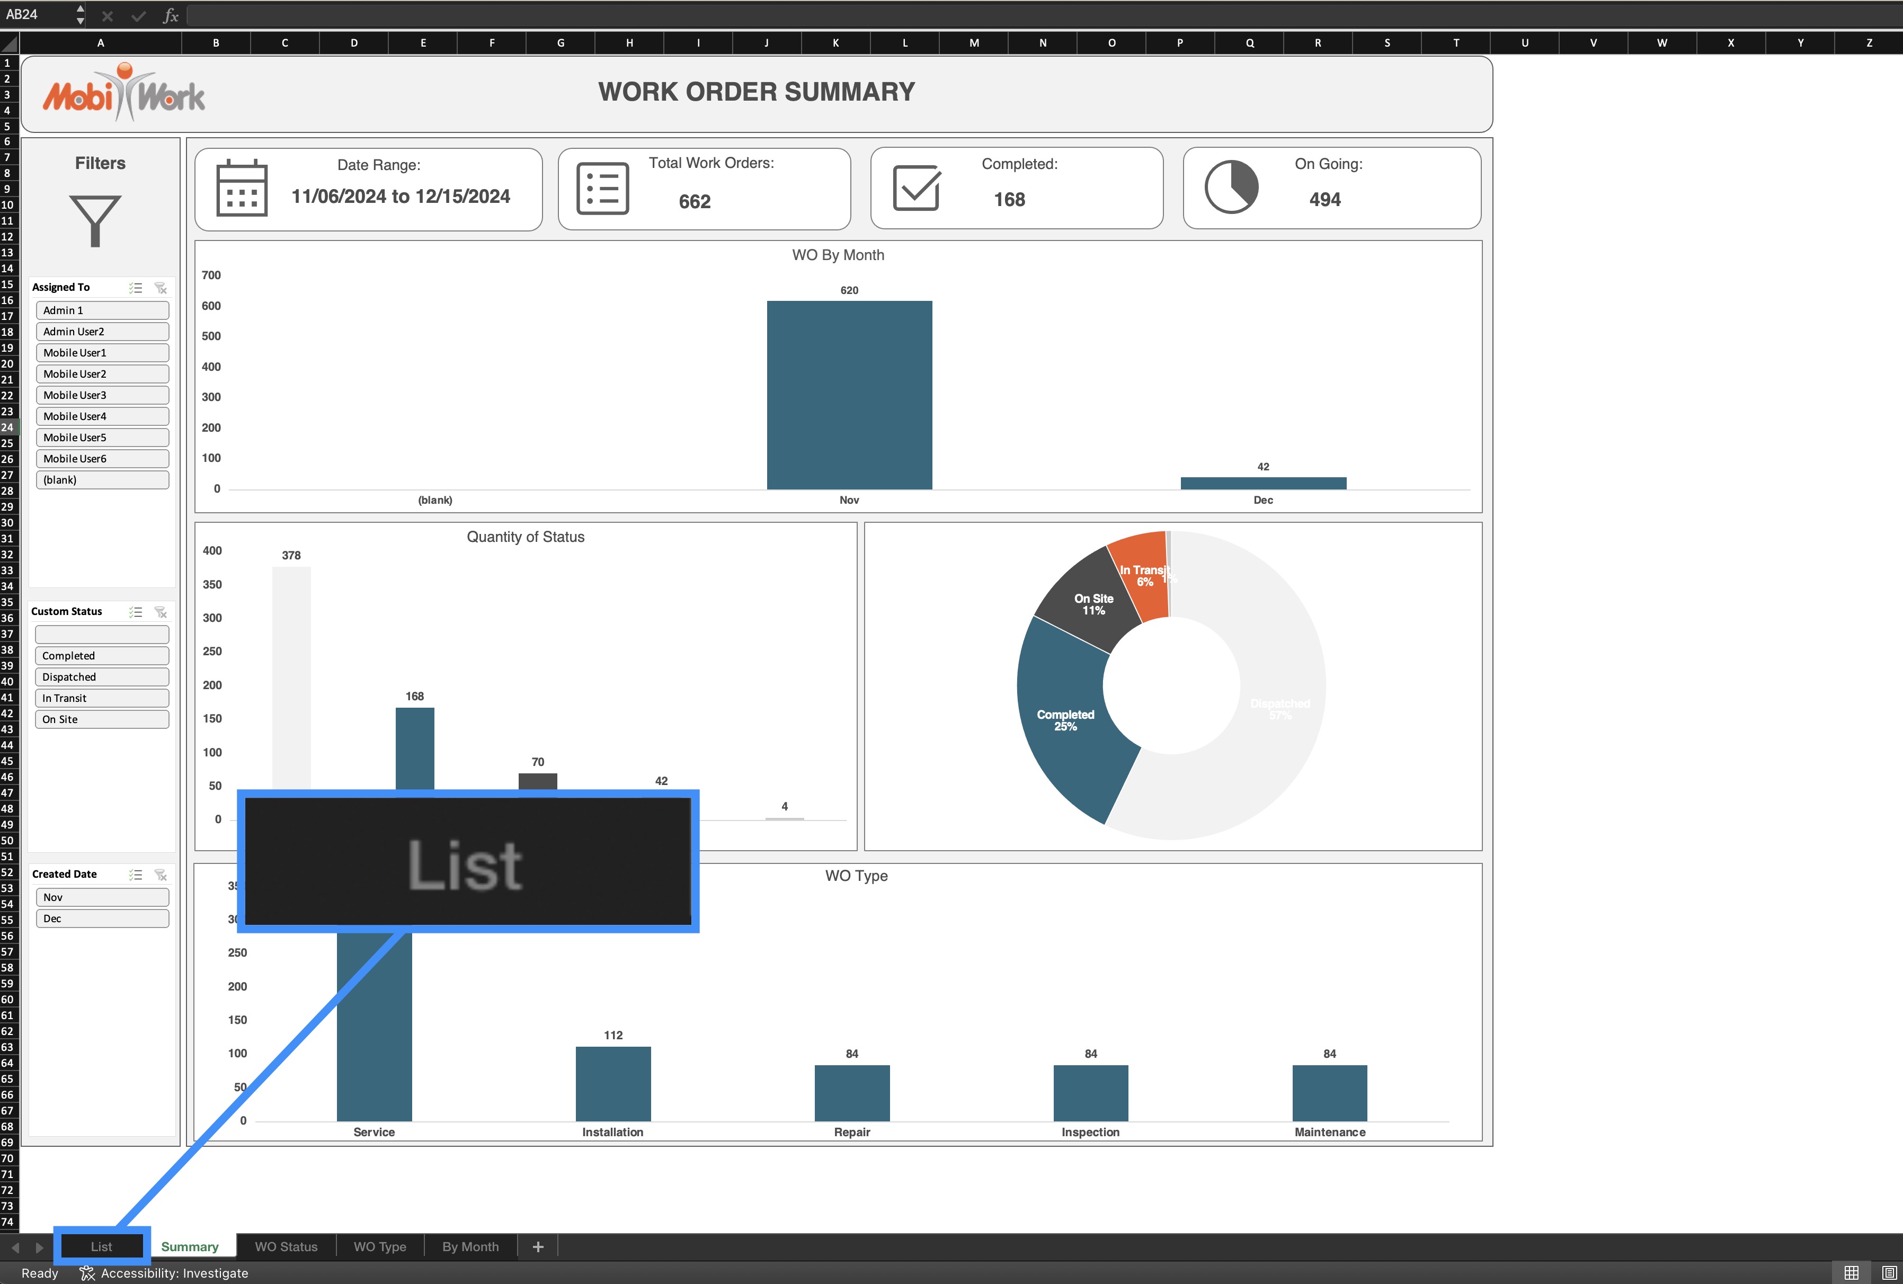The height and width of the screenshot is (1284, 1903).
Task: Toggle Mobile User3 in Assigned To slicer
Action: point(102,396)
